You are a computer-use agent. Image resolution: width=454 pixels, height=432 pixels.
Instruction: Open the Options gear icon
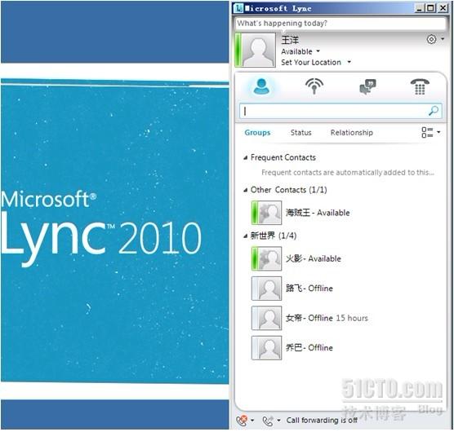tap(431, 39)
